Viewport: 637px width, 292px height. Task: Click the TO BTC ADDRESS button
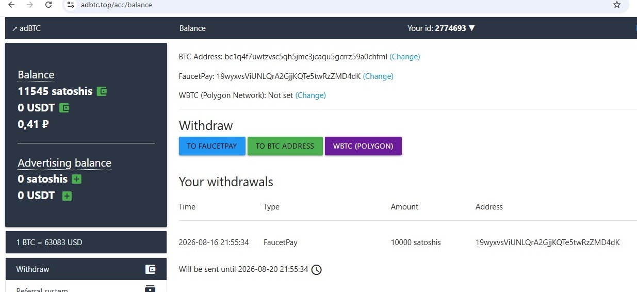tap(285, 146)
